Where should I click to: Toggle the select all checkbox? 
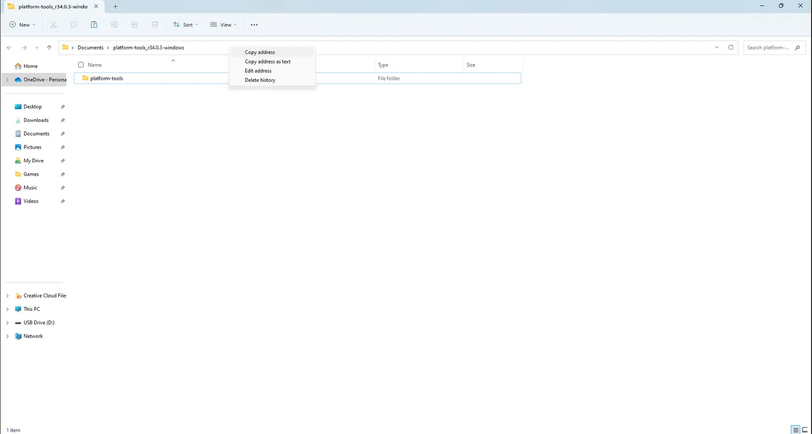[81, 65]
